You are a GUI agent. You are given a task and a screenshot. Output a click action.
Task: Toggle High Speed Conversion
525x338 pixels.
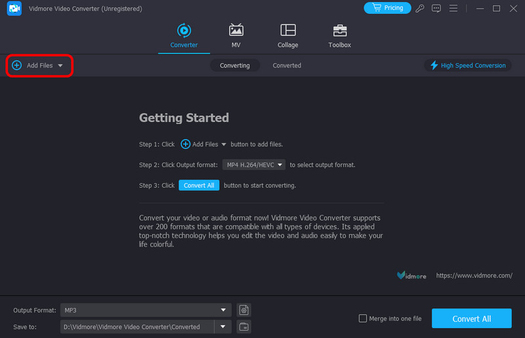(x=468, y=66)
